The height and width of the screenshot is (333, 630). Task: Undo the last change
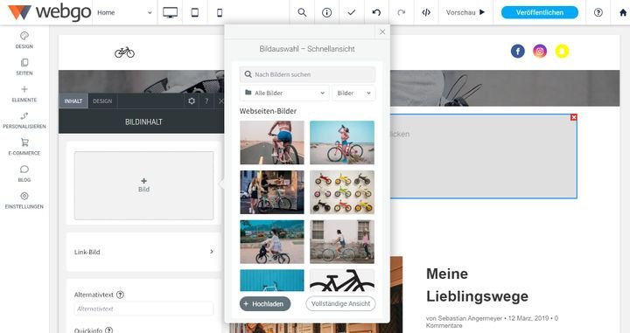click(376, 12)
